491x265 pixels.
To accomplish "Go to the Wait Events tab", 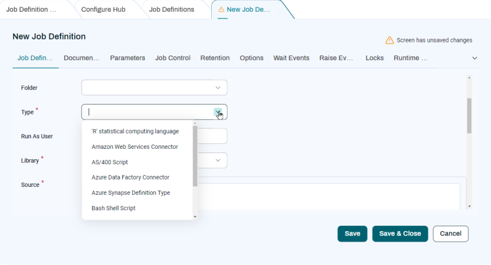I will coord(291,58).
